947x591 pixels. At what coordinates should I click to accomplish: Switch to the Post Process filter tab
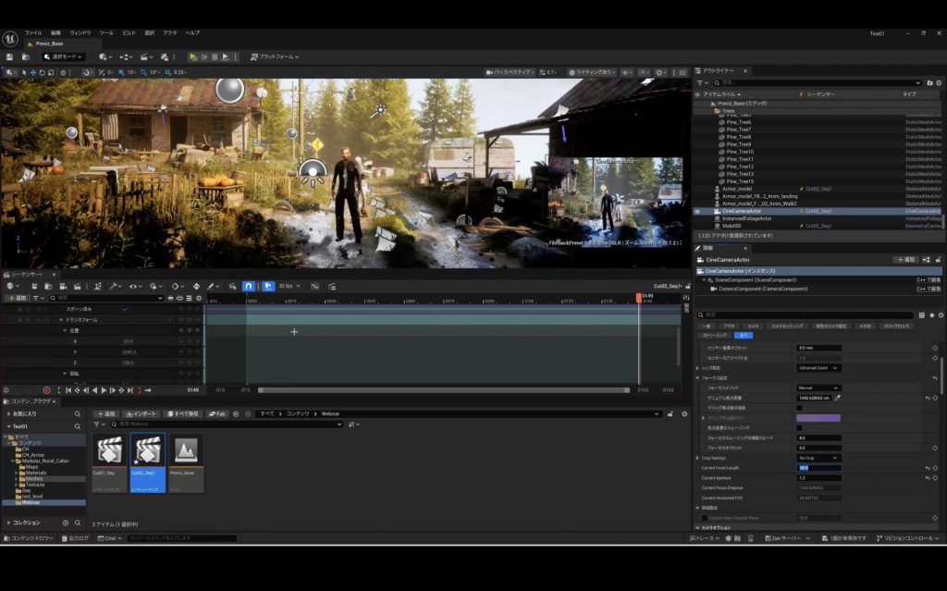(x=898, y=326)
